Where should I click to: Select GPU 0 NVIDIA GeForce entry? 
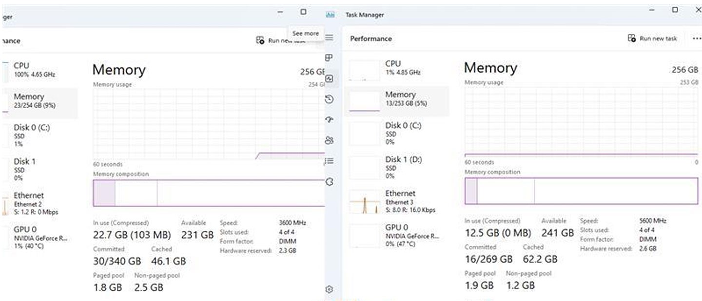pyautogui.click(x=397, y=235)
